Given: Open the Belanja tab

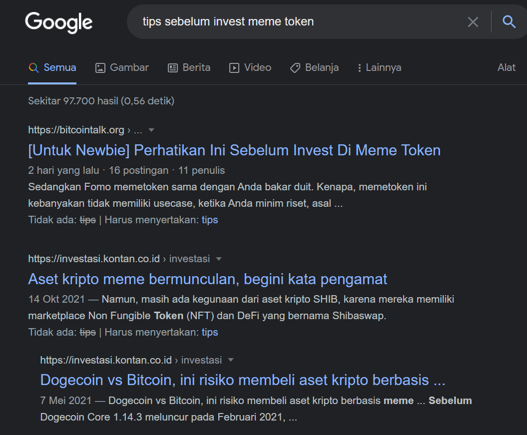Looking at the screenshot, I should (314, 67).
